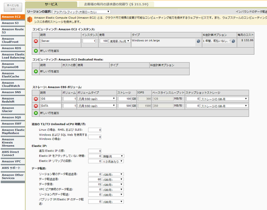Click the instance count field showing 1
This screenshot has width=267, height=210.
90,41
